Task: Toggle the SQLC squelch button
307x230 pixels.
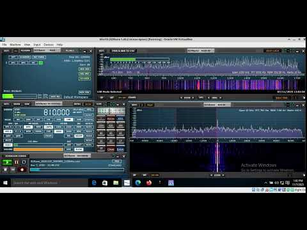Action: coord(8,145)
